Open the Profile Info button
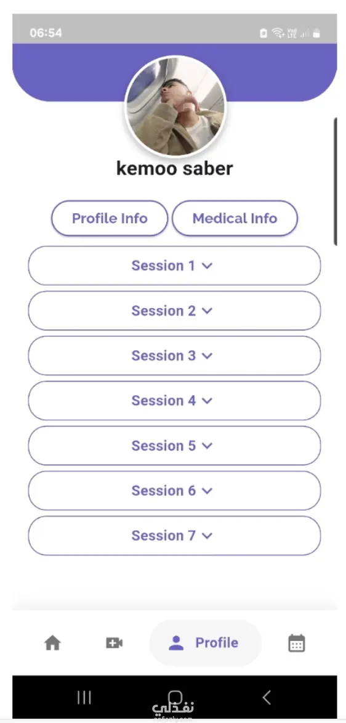This screenshot has height=723, width=346. point(110,218)
